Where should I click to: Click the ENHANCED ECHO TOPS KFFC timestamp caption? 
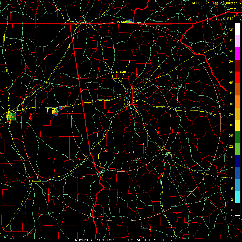click(x=122, y=240)
